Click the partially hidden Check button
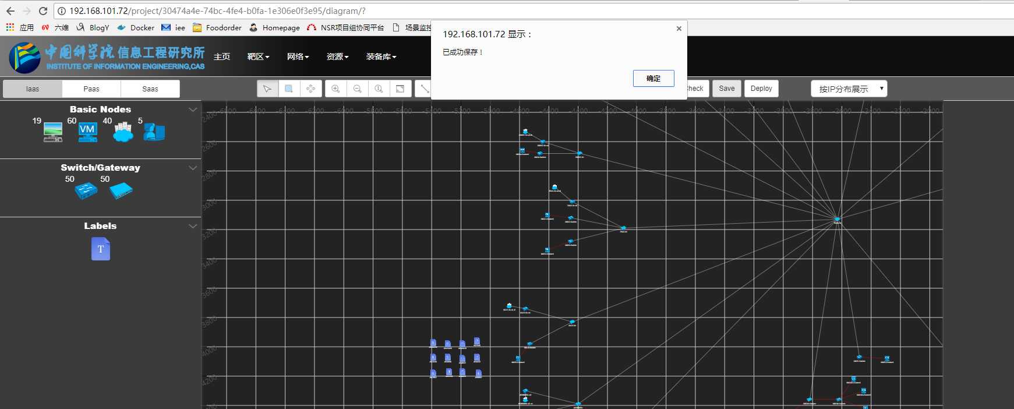The height and width of the screenshot is (409, 1014). [698, 89]
